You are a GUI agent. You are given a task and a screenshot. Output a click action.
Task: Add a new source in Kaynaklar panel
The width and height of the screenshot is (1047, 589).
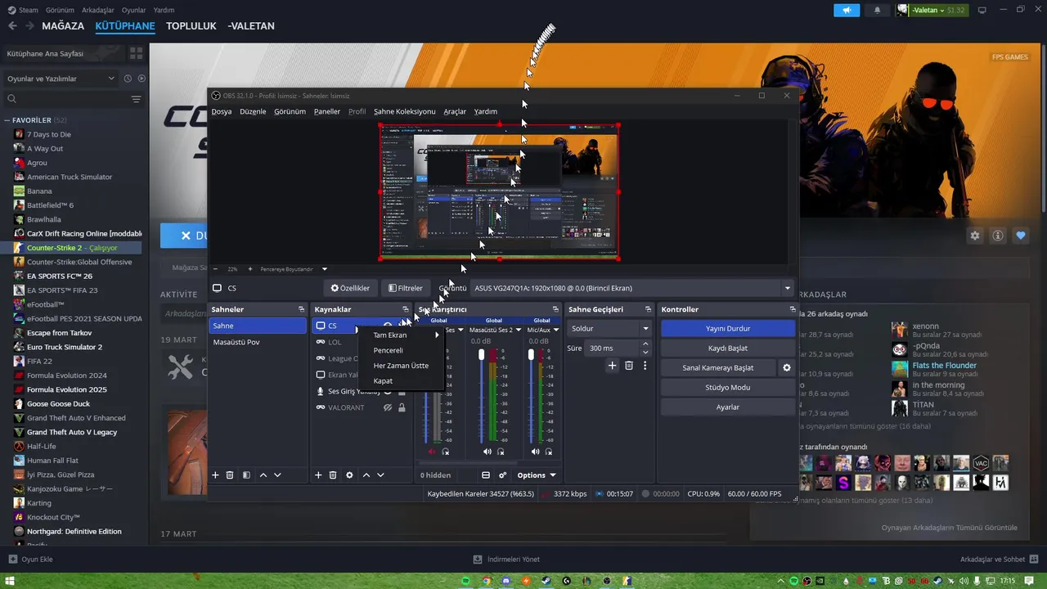pyautogui.click(x=319, y=475)
